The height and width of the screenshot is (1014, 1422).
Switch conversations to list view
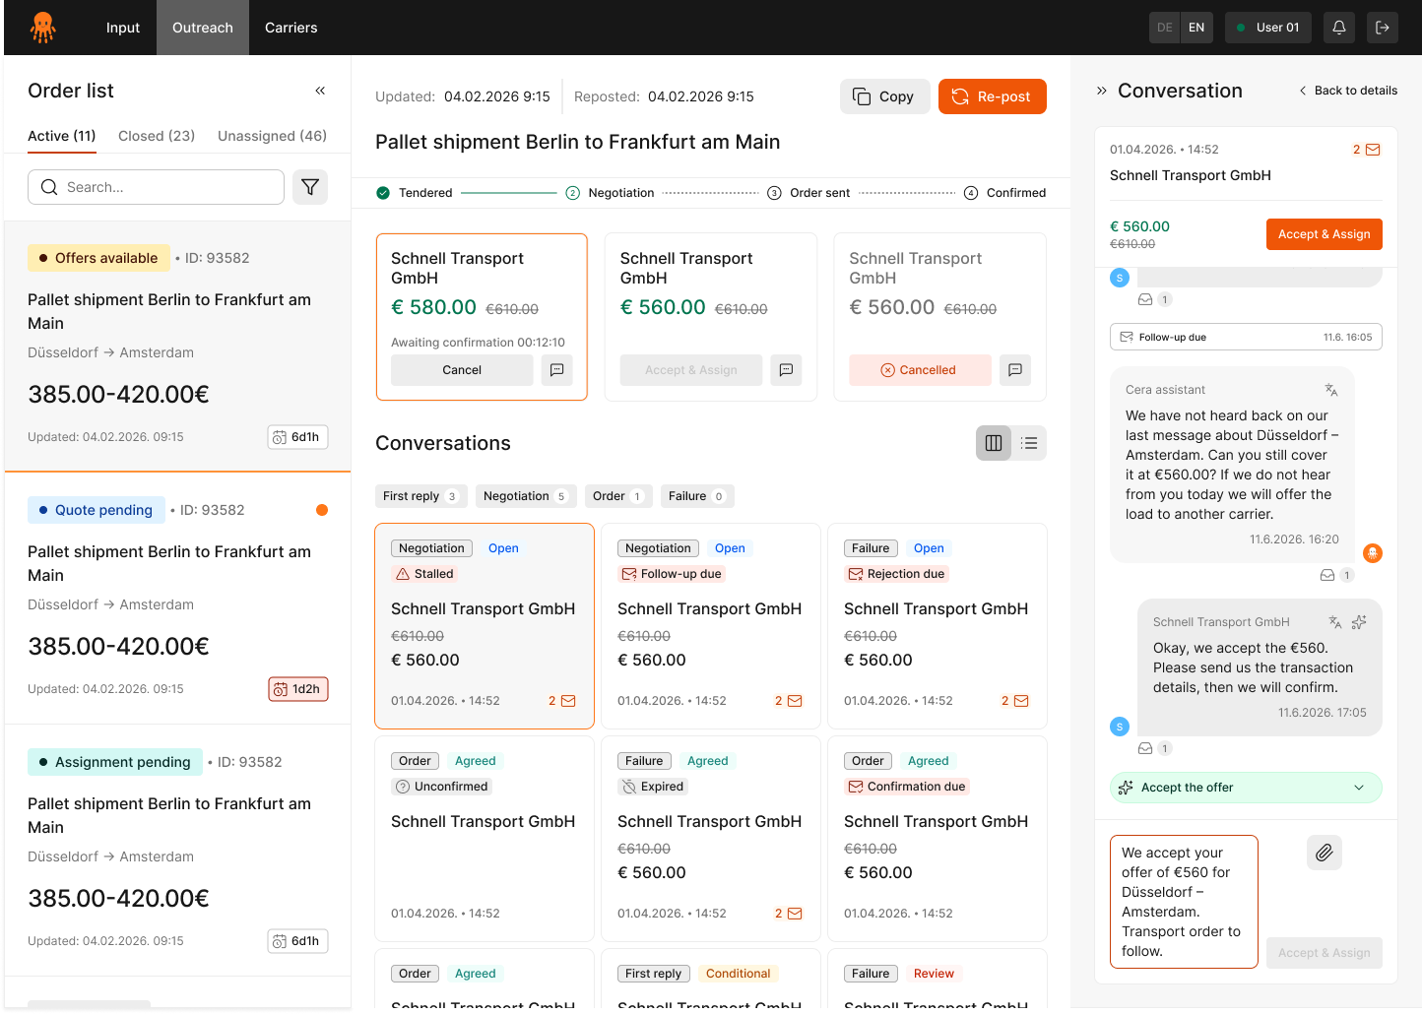pyautogui.click(x=1029, y=443)
